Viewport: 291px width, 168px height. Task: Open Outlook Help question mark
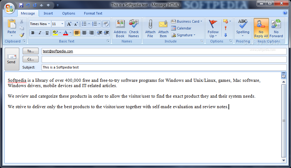285,13
